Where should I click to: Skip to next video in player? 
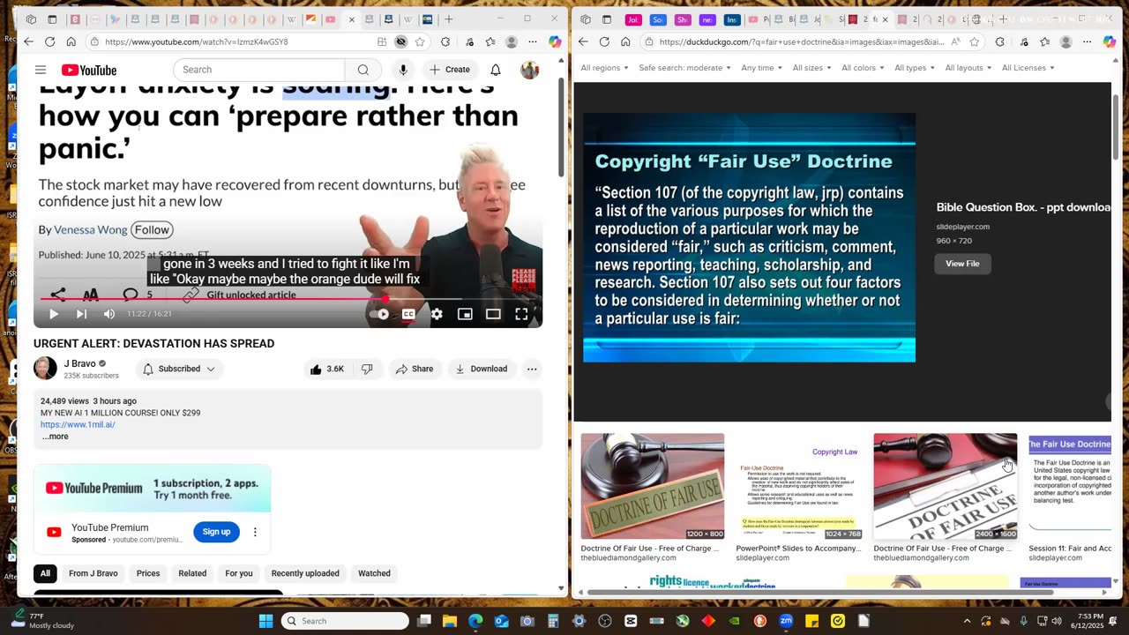tap(81, 314)
